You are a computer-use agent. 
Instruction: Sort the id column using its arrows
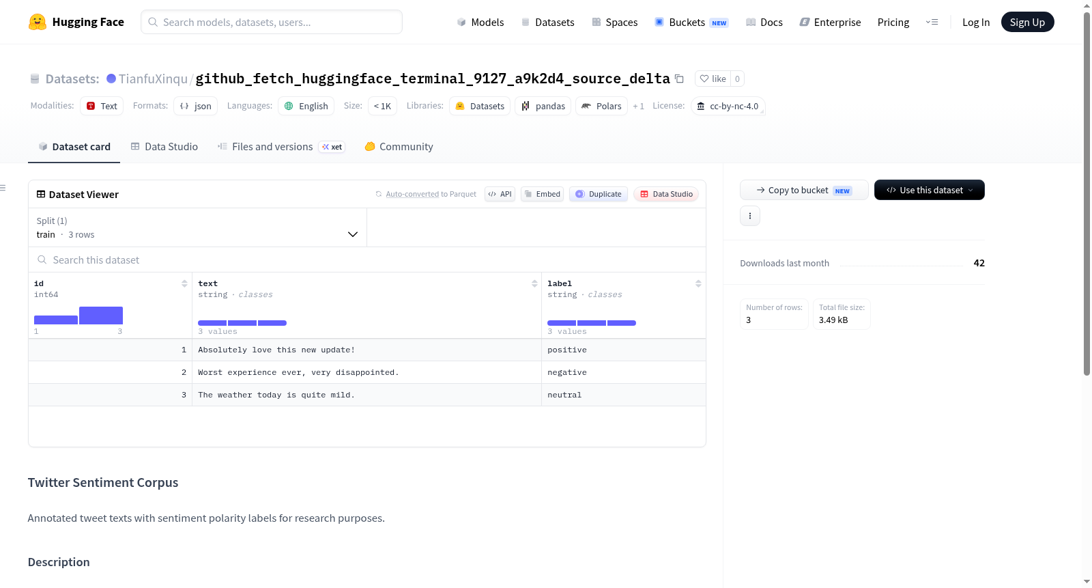(x=184, y=283)
